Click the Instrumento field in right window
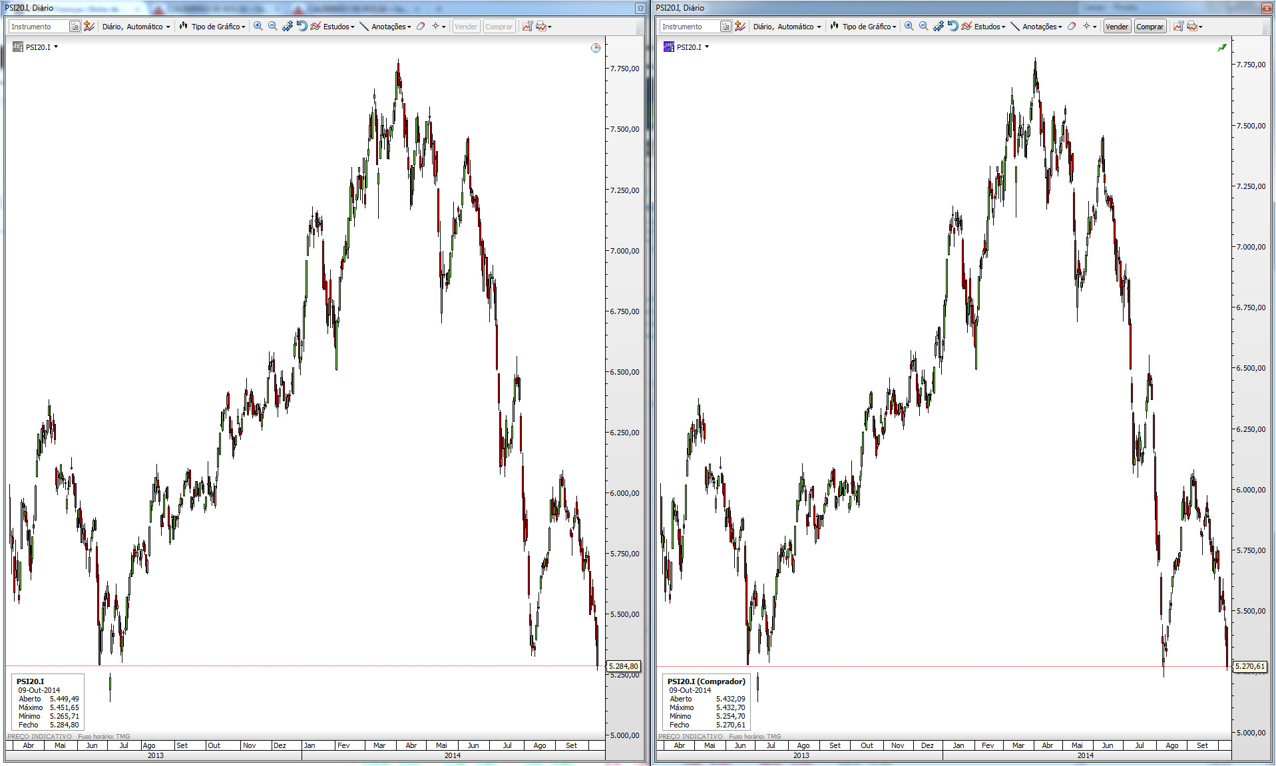This screenshot has height=766, width=1276. click(690, 27)
